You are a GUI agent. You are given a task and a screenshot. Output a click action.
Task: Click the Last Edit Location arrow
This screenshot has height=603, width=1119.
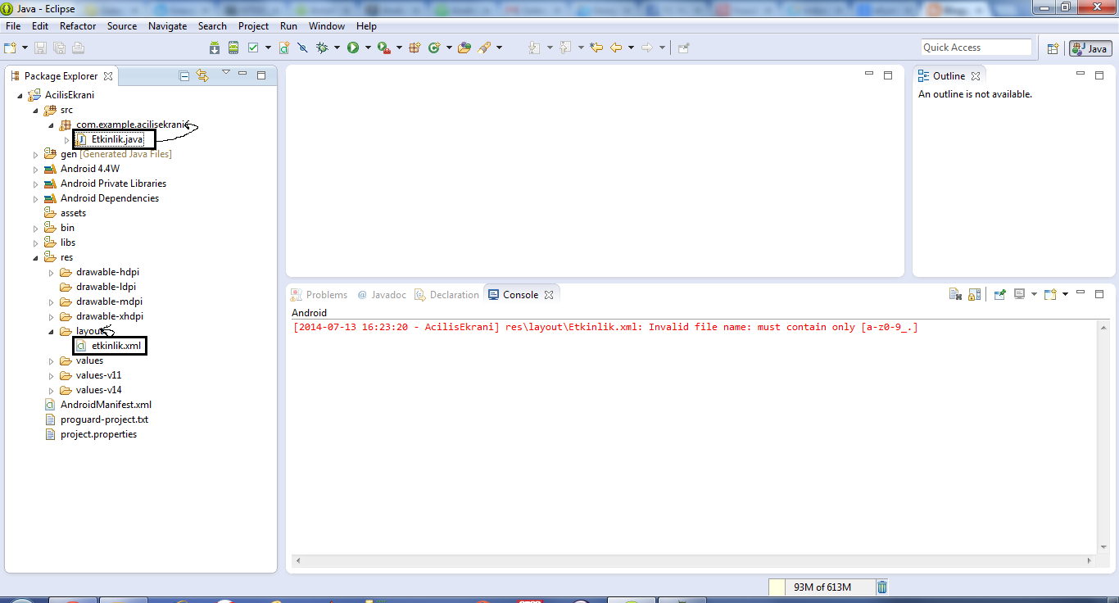(x=596, y=48)
